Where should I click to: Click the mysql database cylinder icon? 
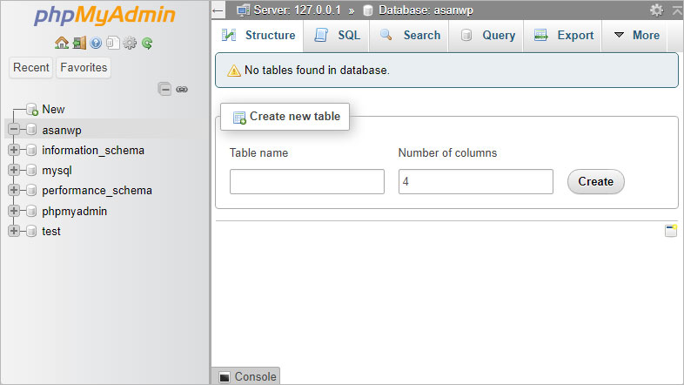[31, 170]
